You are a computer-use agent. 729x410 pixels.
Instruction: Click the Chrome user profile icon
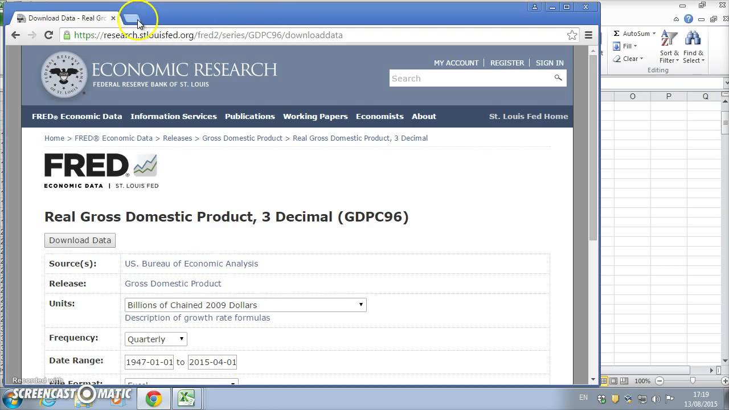pos(535,7)
